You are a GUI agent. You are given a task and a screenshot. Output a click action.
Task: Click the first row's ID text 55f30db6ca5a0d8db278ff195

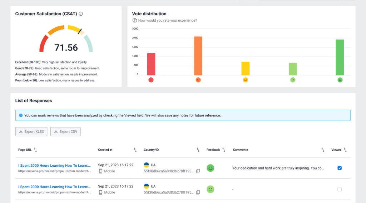[x=169, y=171]
